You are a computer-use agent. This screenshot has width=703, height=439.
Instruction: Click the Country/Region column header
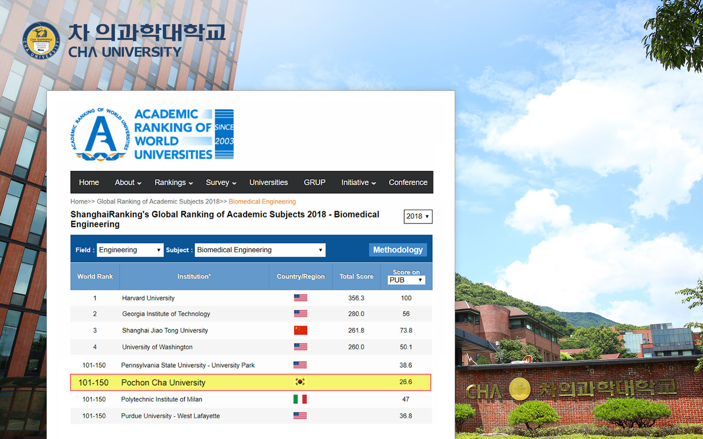click(301, 276)
